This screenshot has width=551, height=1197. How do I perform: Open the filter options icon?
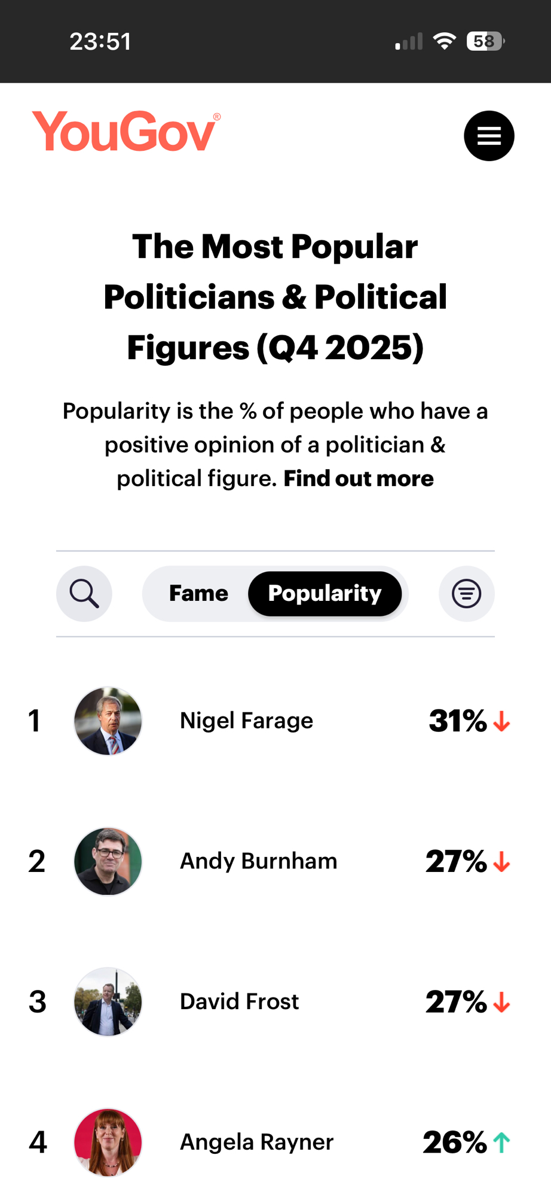click(x=466, y=594)
